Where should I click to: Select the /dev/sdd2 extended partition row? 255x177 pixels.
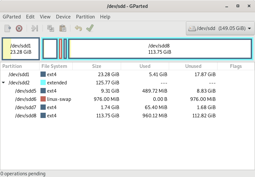click(127, 83)
